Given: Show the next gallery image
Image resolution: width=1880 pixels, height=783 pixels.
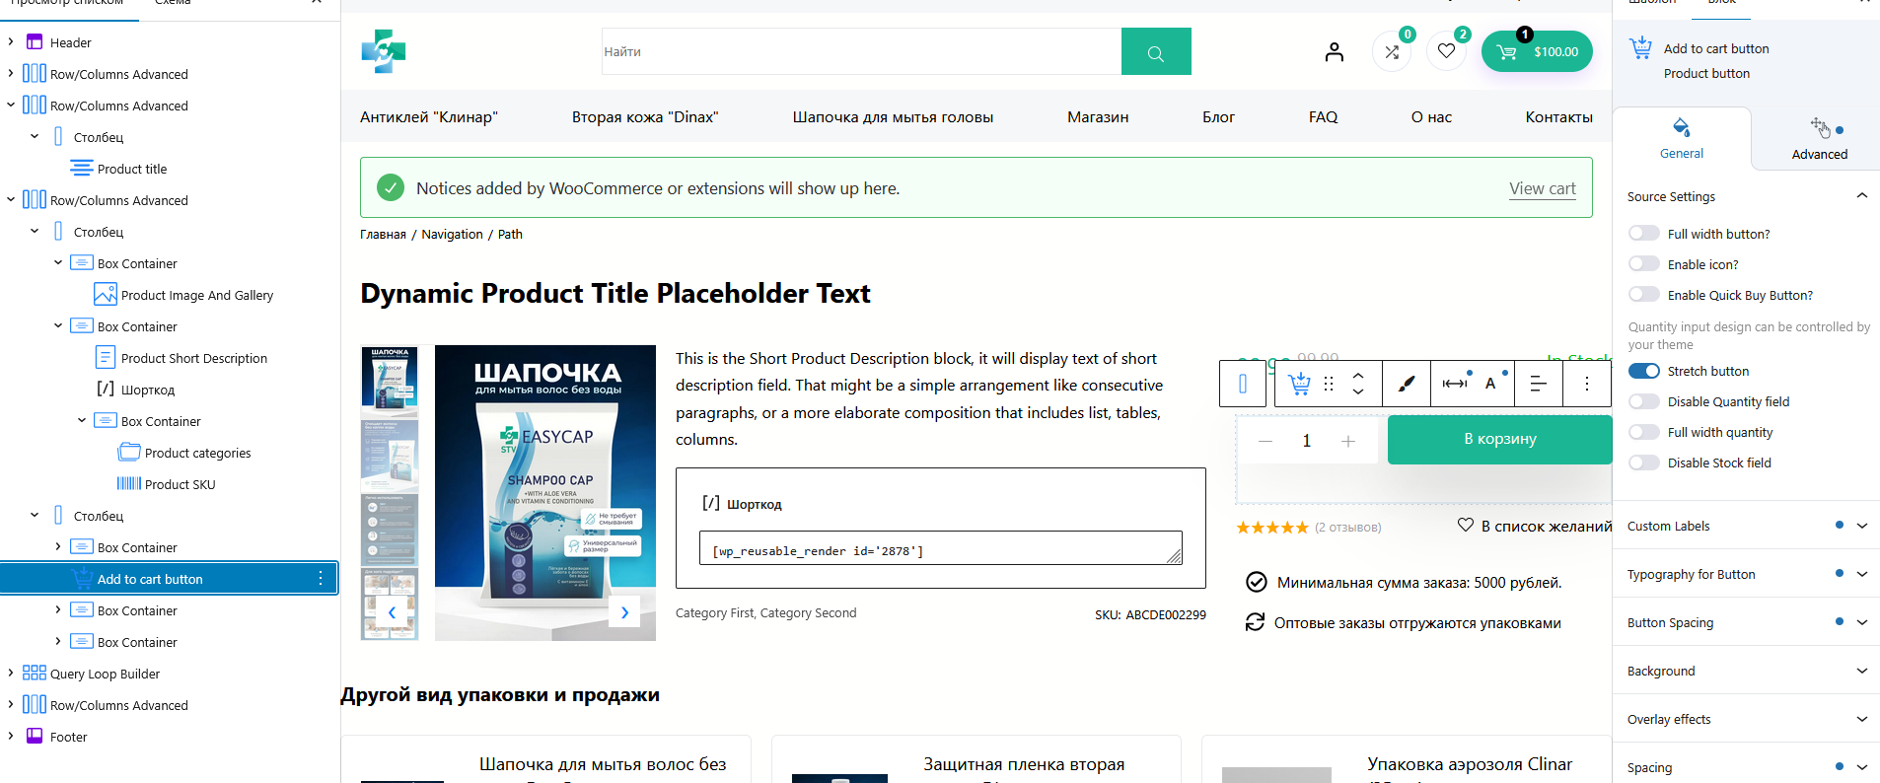Looking at the screenshot, I should pos(624,612).
